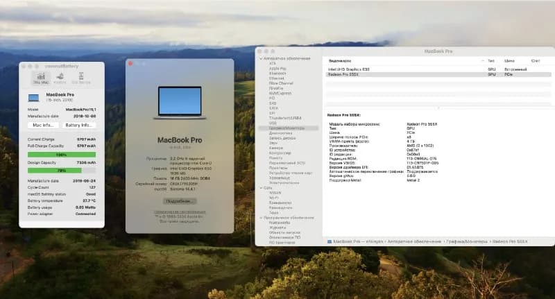Viewport: 555px width, 299px height.
Task: Open the underlined link in About window
Action: 180,212
